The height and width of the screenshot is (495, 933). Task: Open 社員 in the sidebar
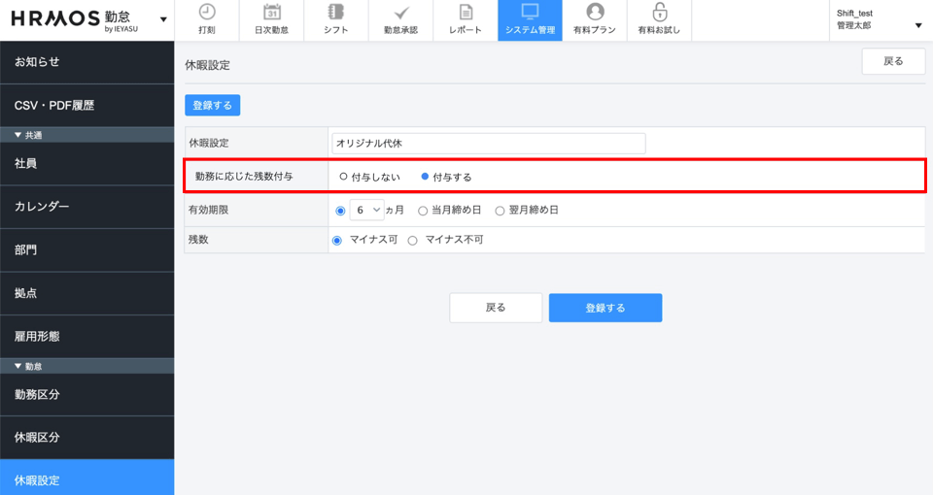[87, 163]
